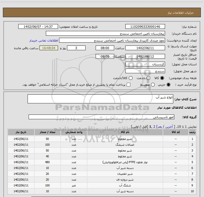Go to page 2 of results

pyautogui.click(x=154, y=127)
